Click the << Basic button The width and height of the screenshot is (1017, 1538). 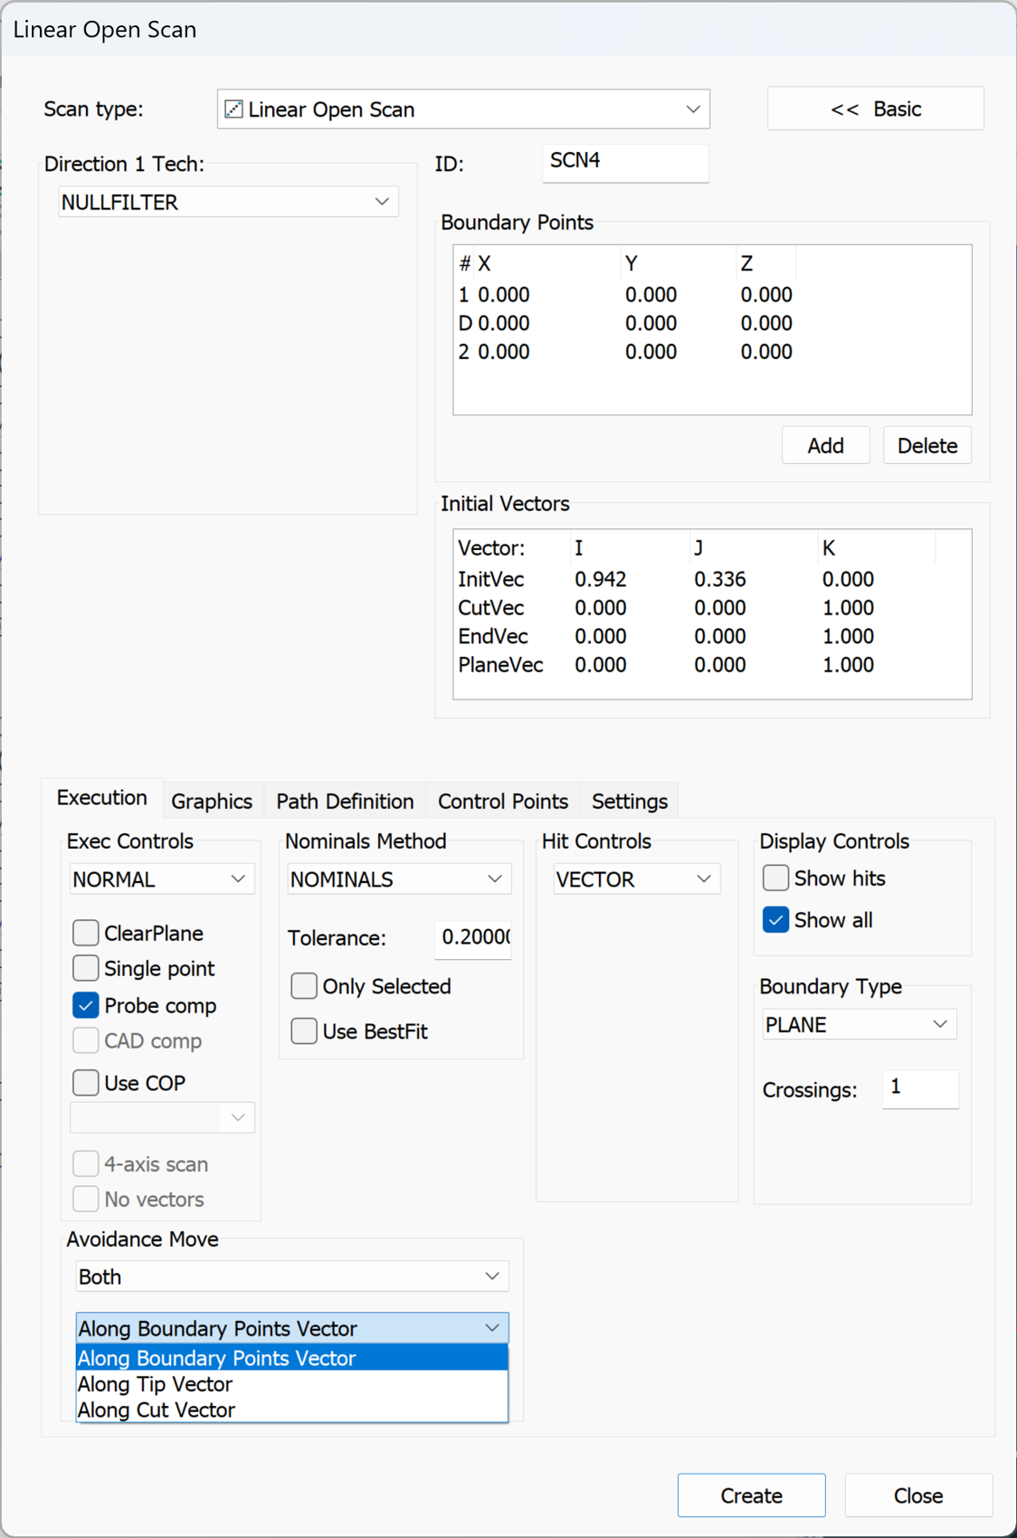(875, 109)
